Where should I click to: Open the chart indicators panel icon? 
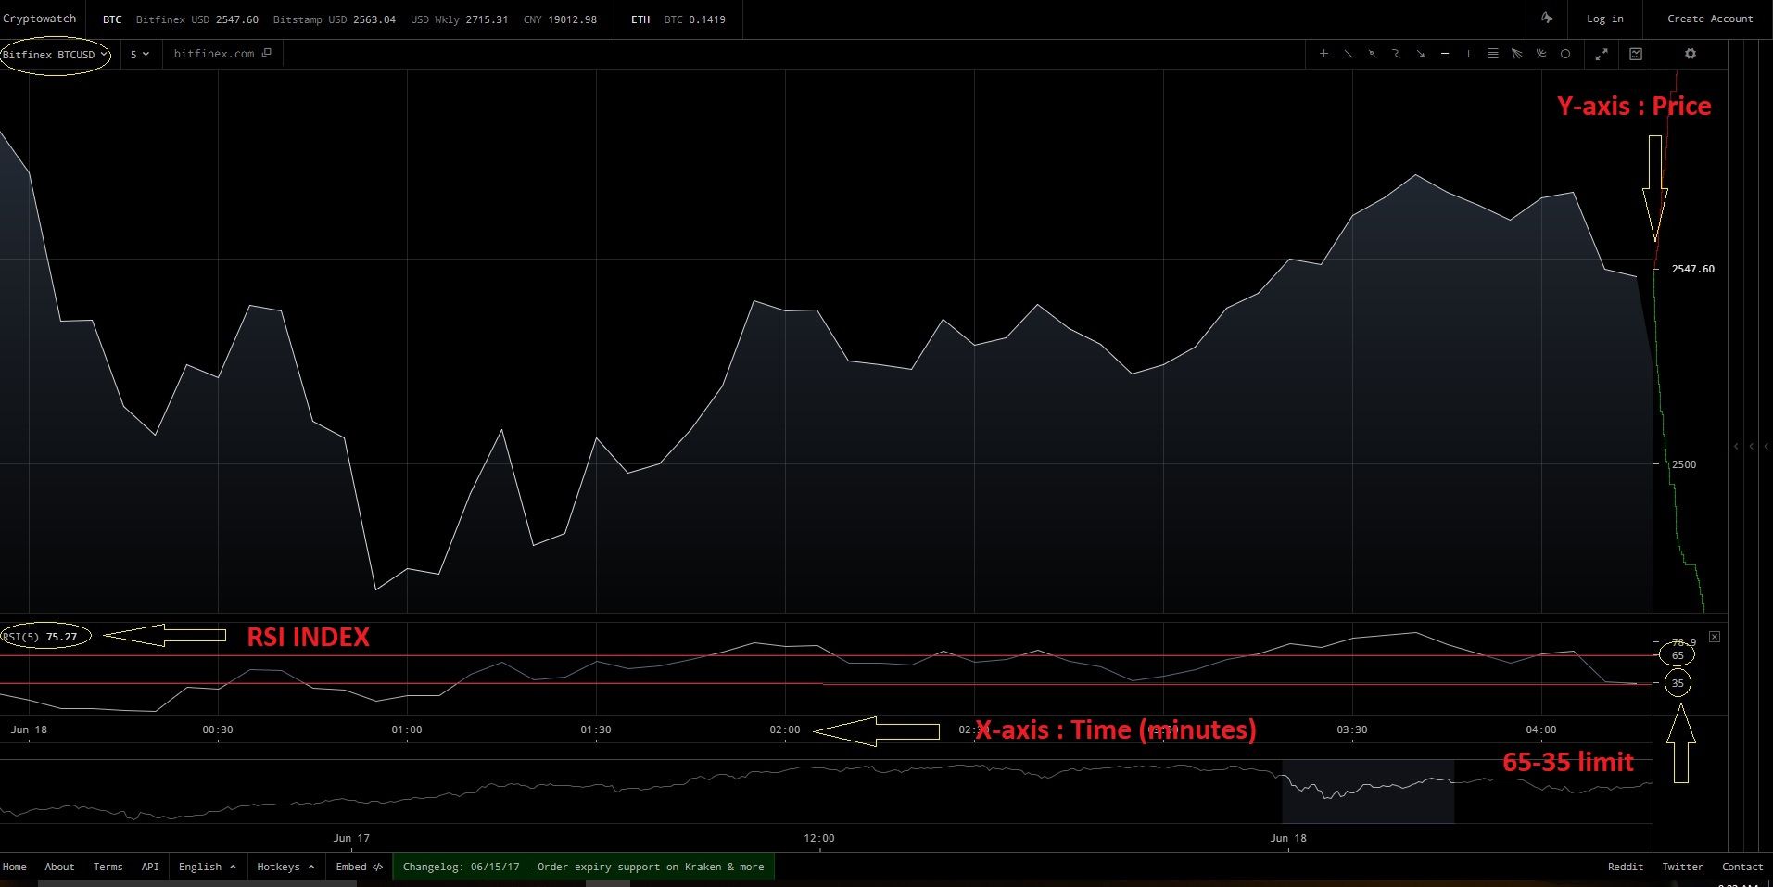[1636, 55]
